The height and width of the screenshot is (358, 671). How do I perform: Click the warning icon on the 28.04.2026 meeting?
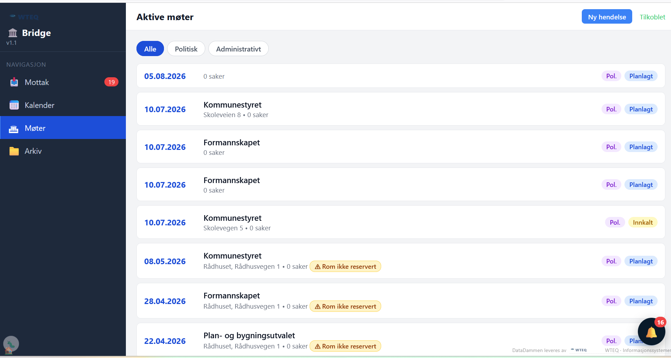(318, 307)
